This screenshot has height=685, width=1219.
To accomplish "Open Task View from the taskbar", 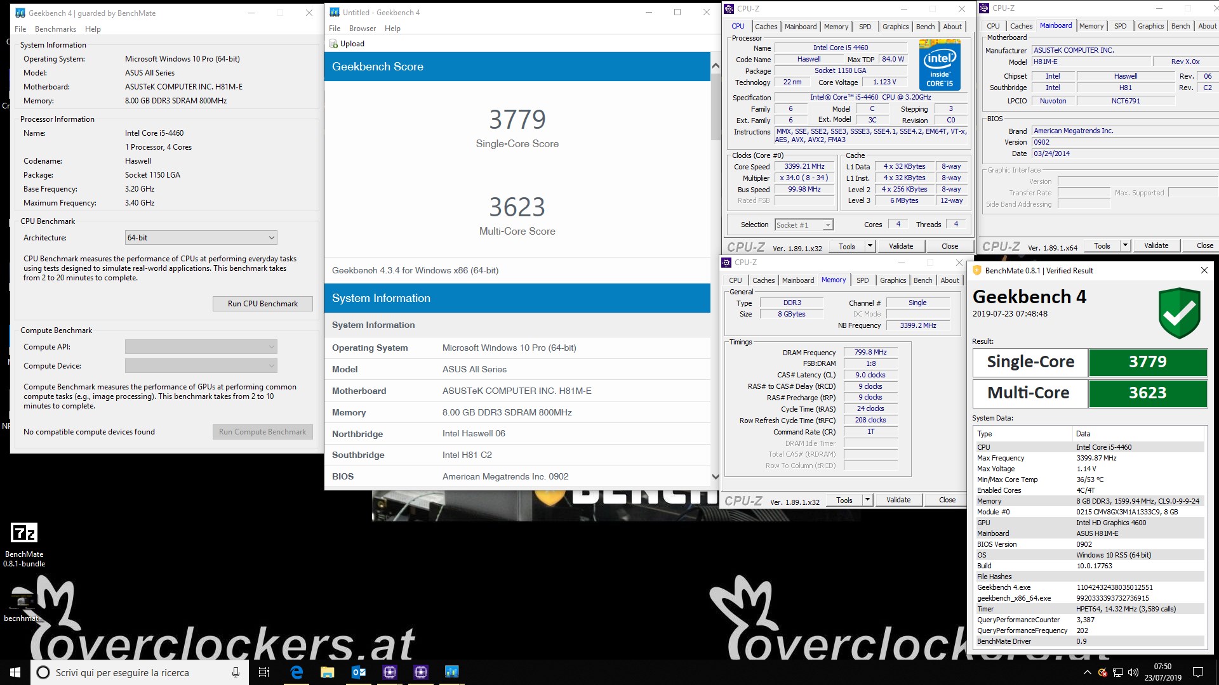I will pos(264,672).
